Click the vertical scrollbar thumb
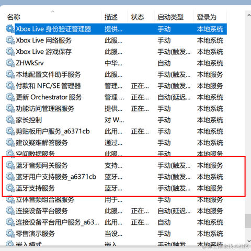The width and height of the screenshot is (251, 251). [248, 221]
